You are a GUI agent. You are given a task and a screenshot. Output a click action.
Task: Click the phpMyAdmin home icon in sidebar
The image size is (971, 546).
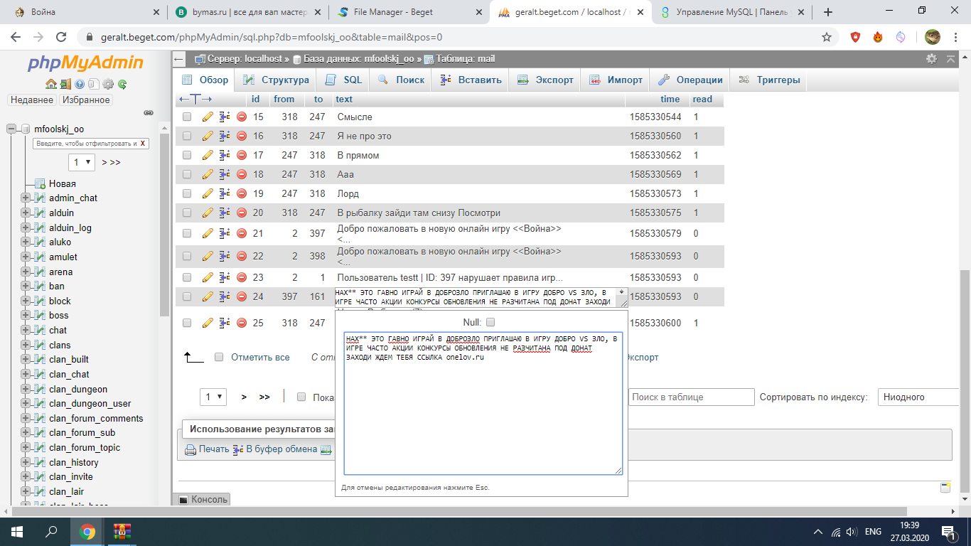[50, 85]
